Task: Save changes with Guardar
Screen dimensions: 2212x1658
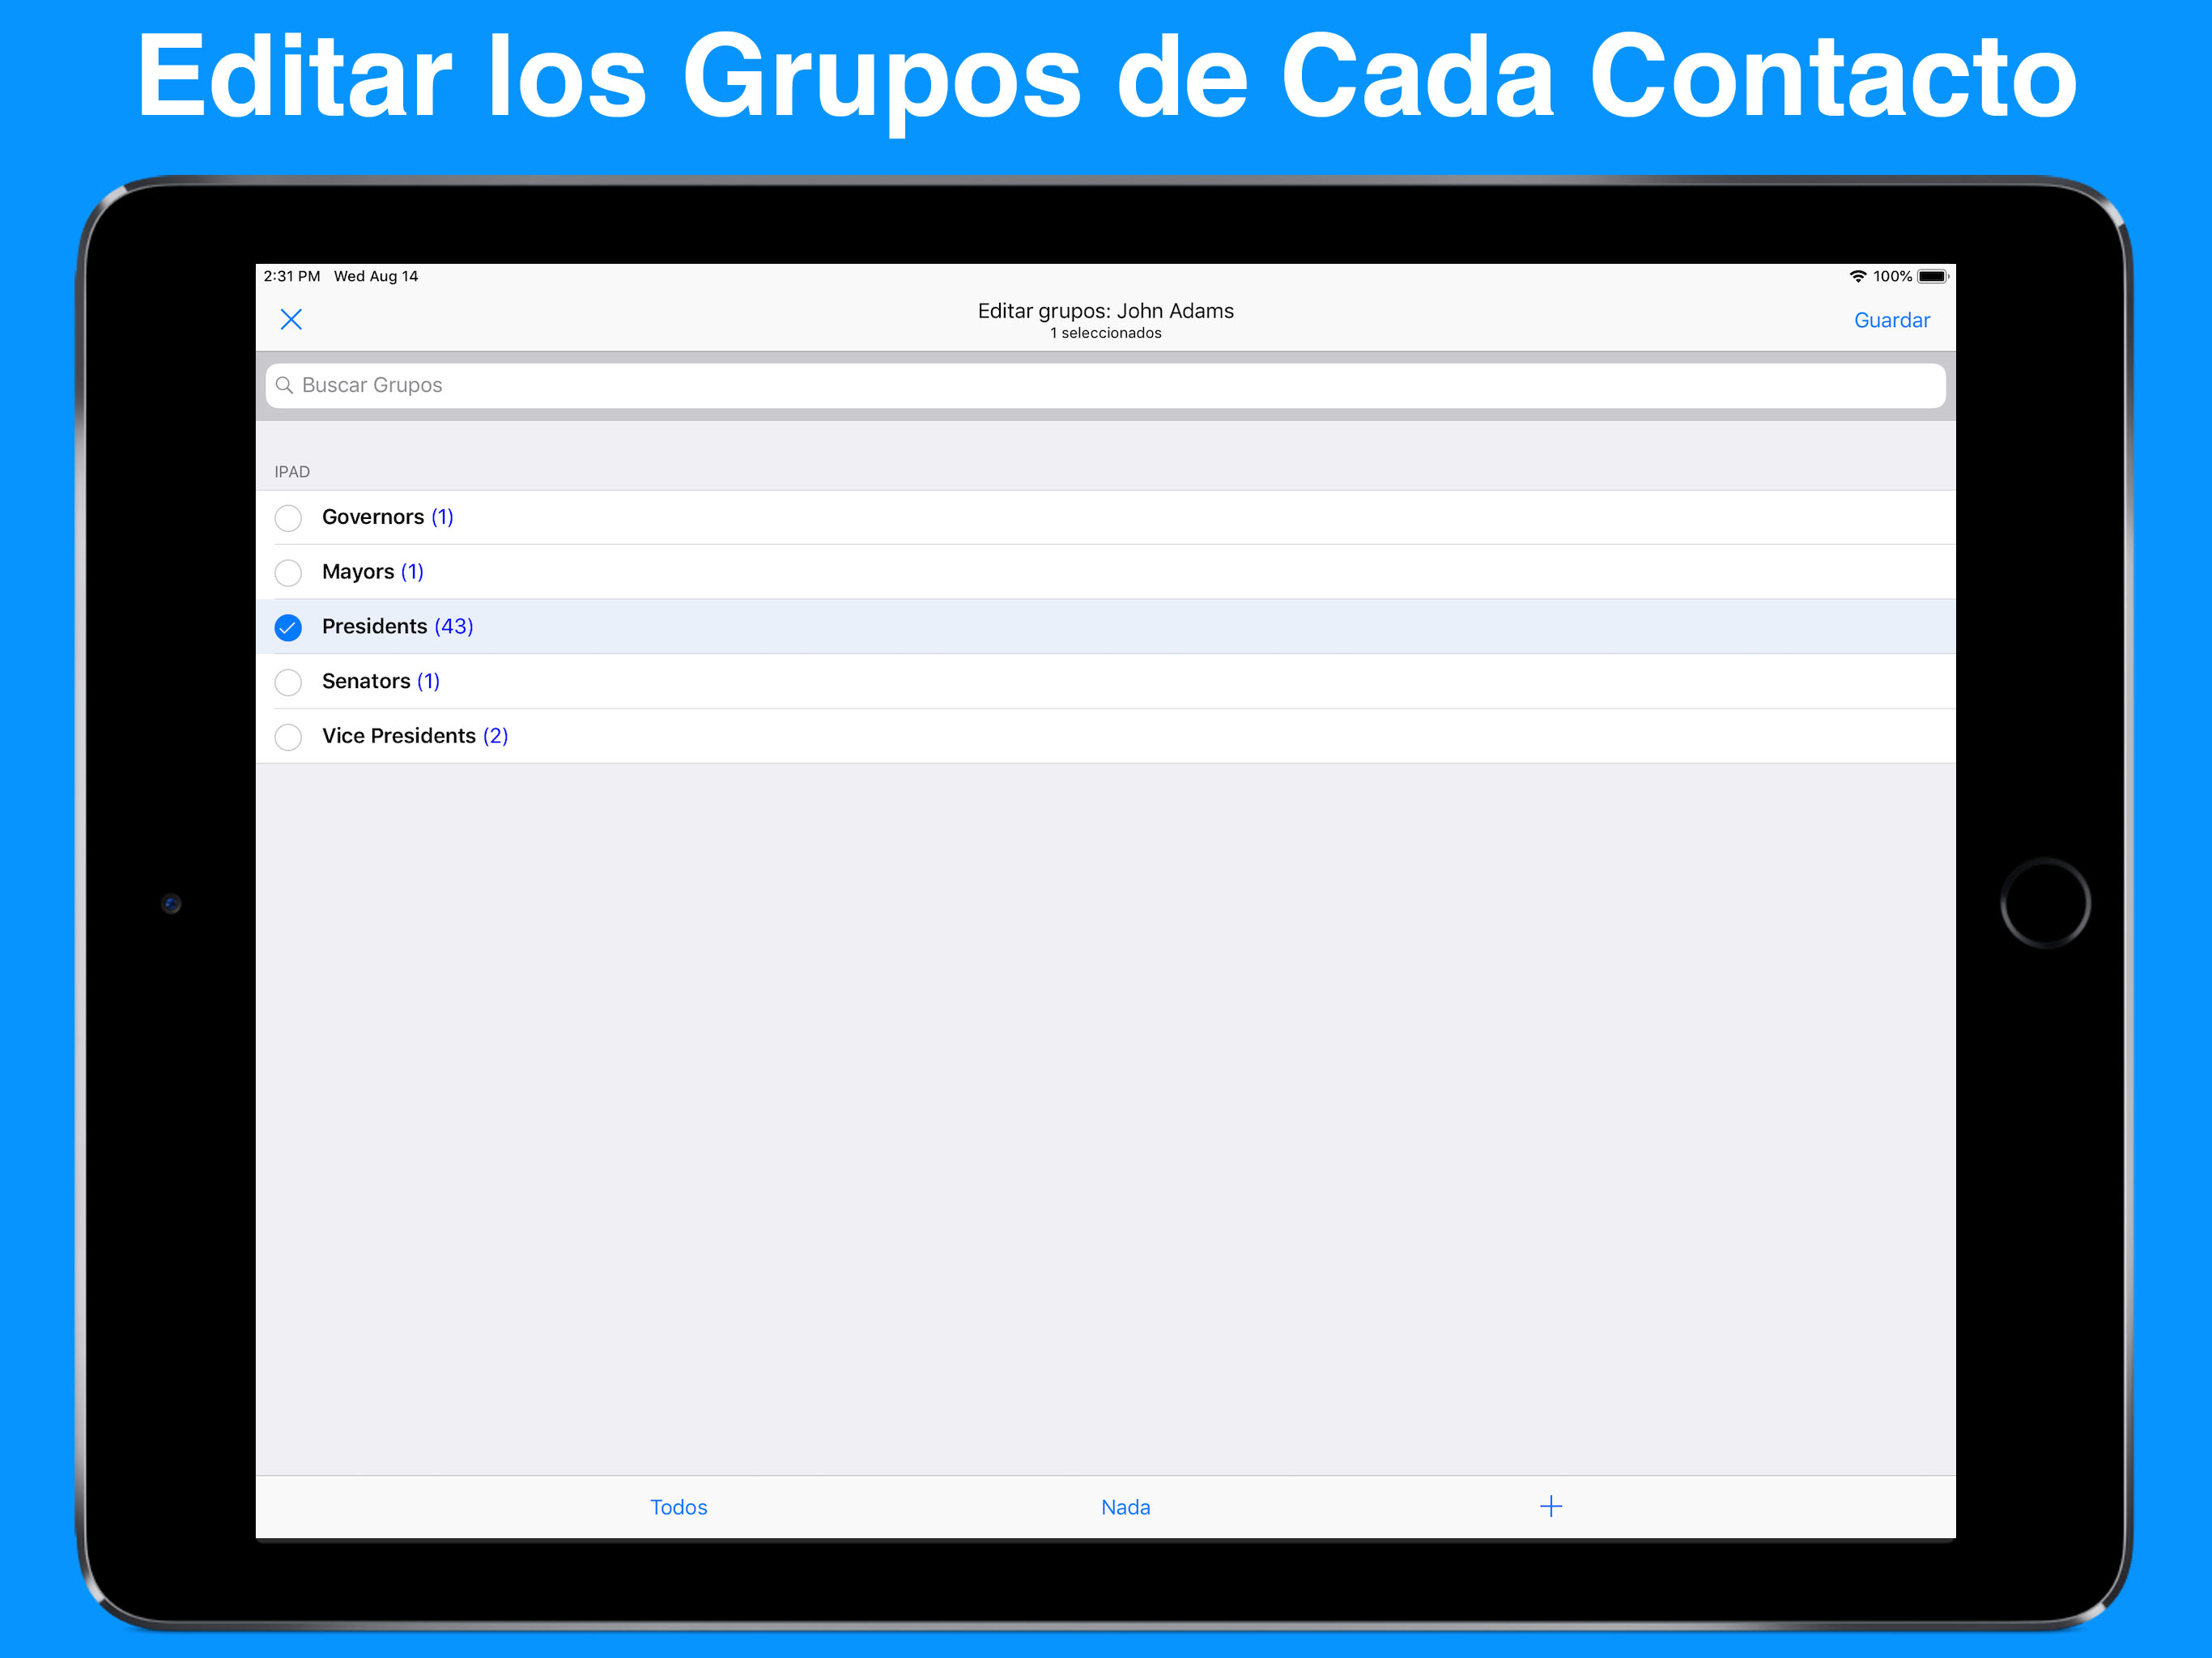Action: click(x=1891, y=320)
